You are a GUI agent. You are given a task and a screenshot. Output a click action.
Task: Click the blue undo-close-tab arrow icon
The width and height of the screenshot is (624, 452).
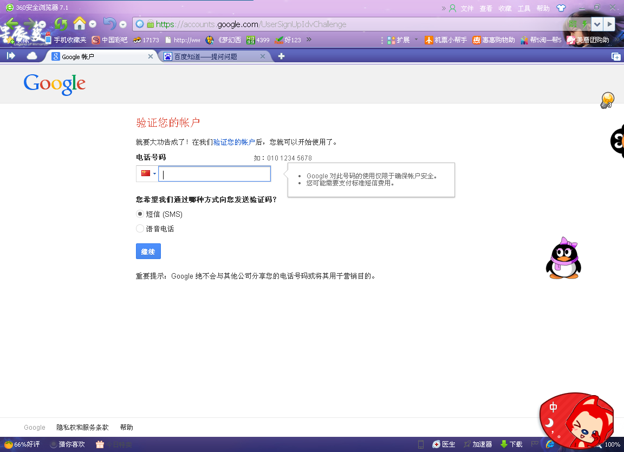[110, 23]
